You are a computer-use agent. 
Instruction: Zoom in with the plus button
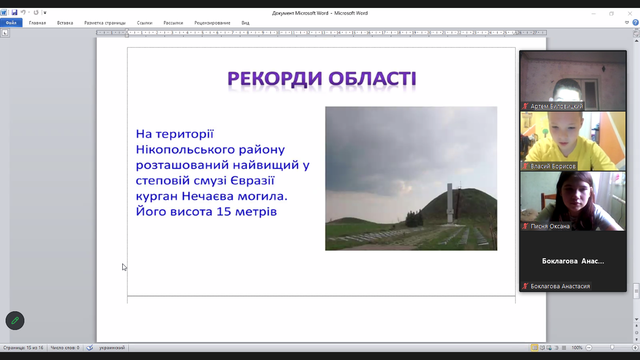[635, 348]
